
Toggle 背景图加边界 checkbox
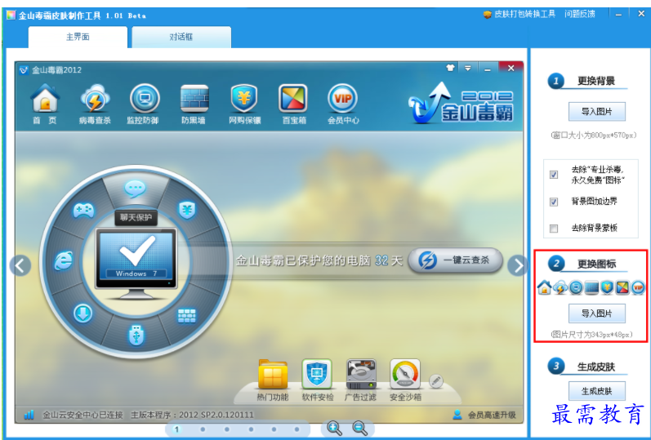[554, 202]
